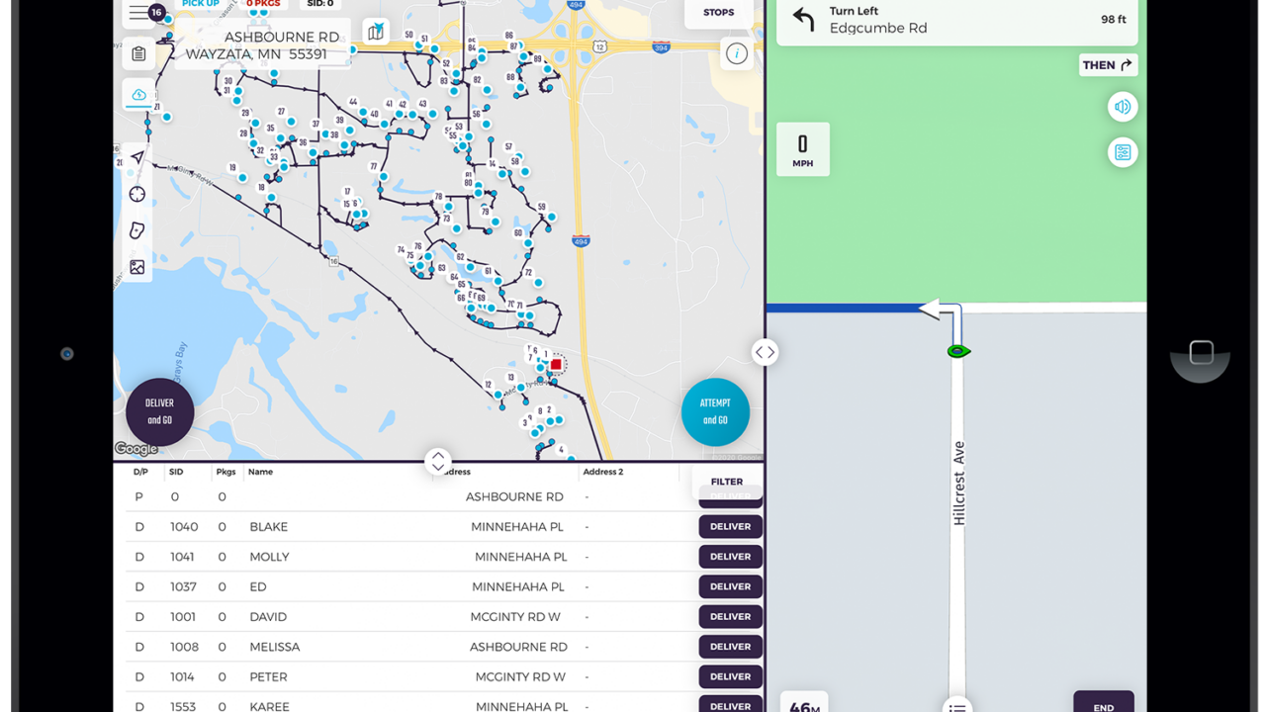Click the navigation arrow icon in sidebar
This screenshot has height=712, width=1266.
pos(137,156)
